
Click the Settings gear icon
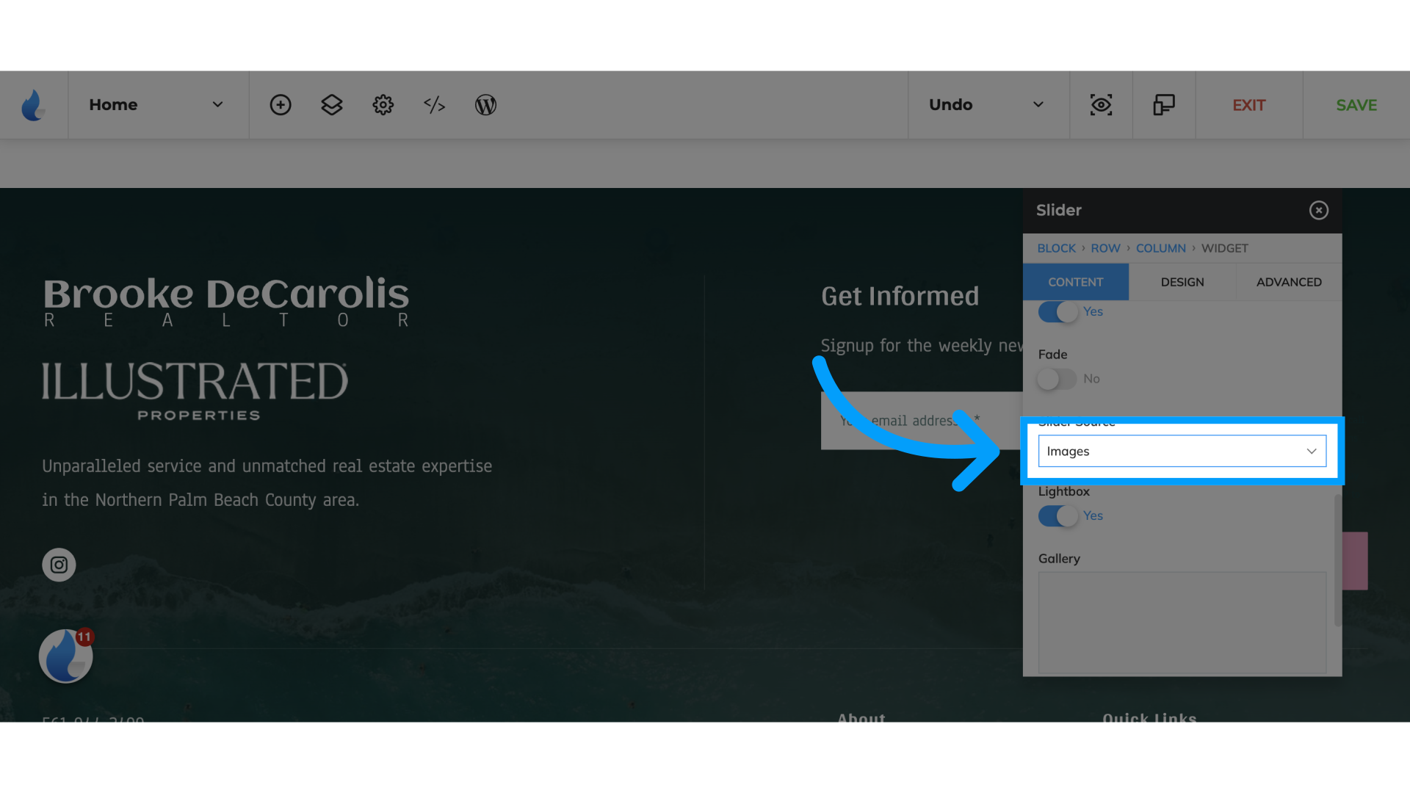tap(383, 104)
